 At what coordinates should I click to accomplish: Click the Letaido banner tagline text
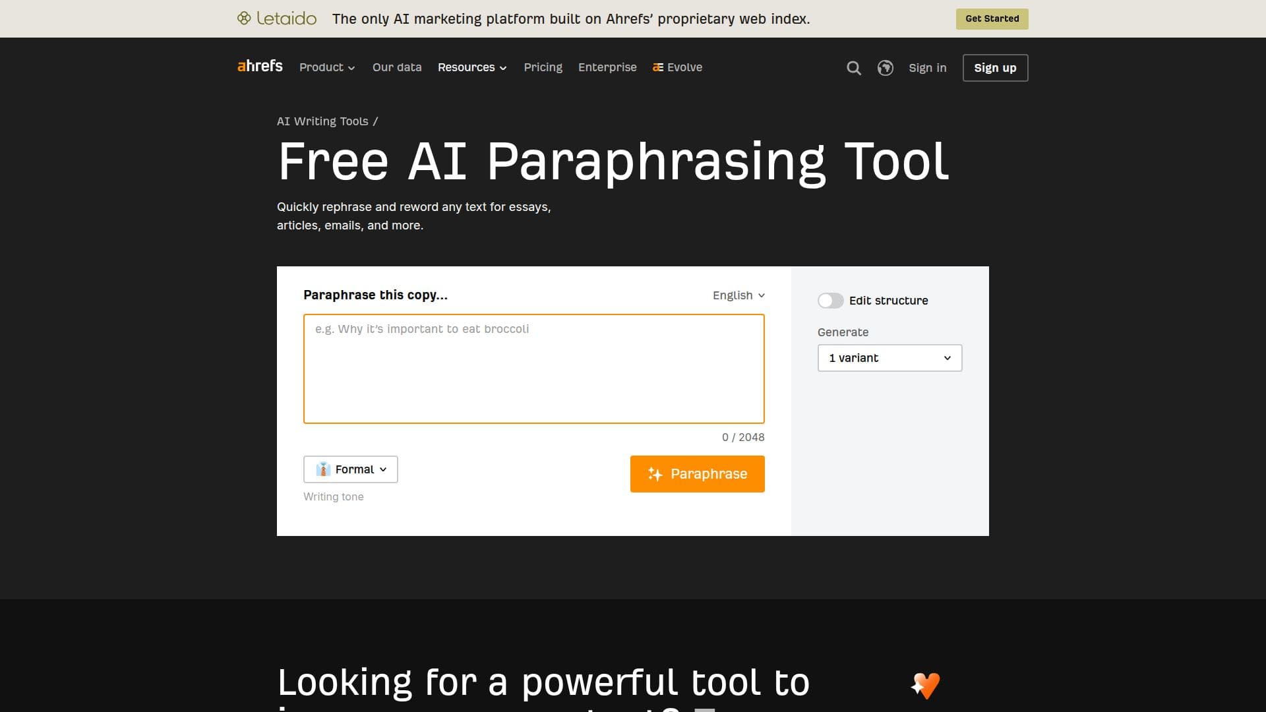(x=571, y=19)
